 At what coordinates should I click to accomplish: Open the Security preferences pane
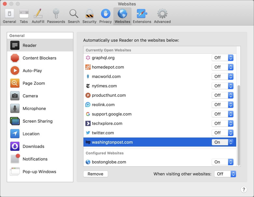(x=90, y=16)
